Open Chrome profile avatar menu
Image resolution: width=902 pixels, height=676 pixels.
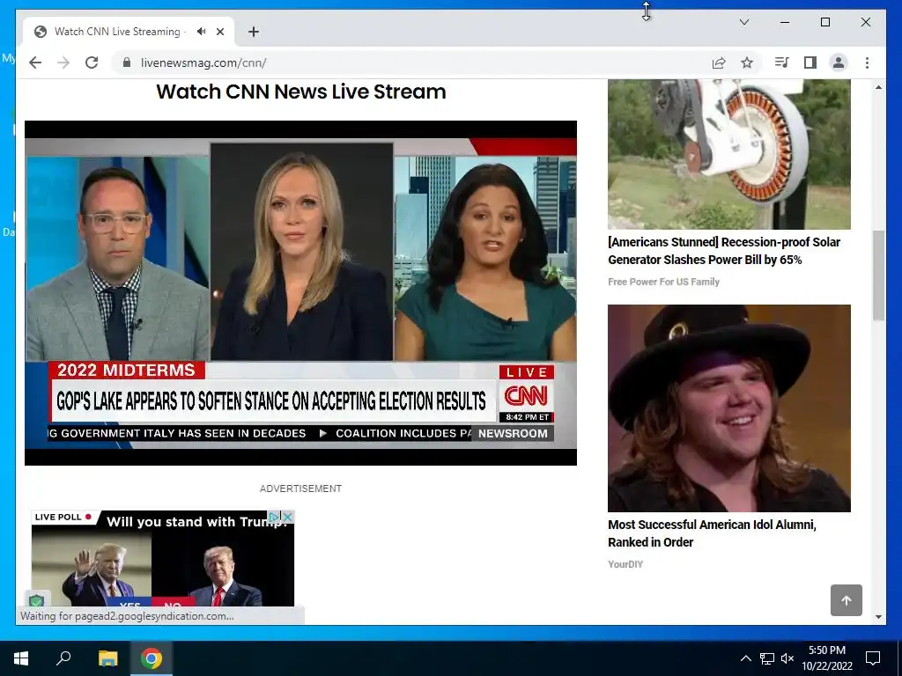839,62
